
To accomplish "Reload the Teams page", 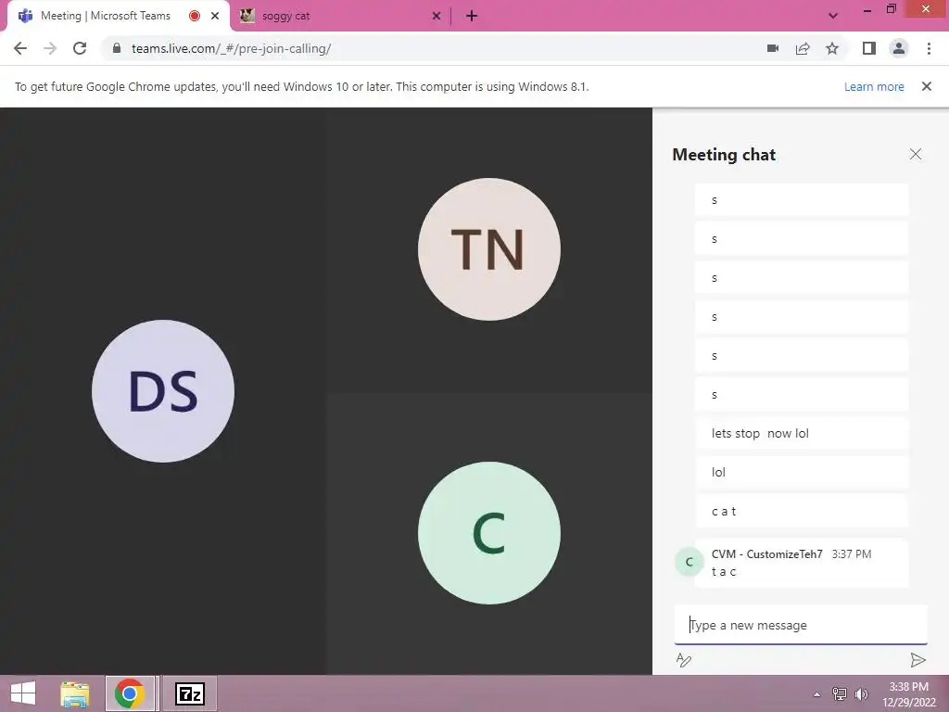I will [x=80, y=48].
